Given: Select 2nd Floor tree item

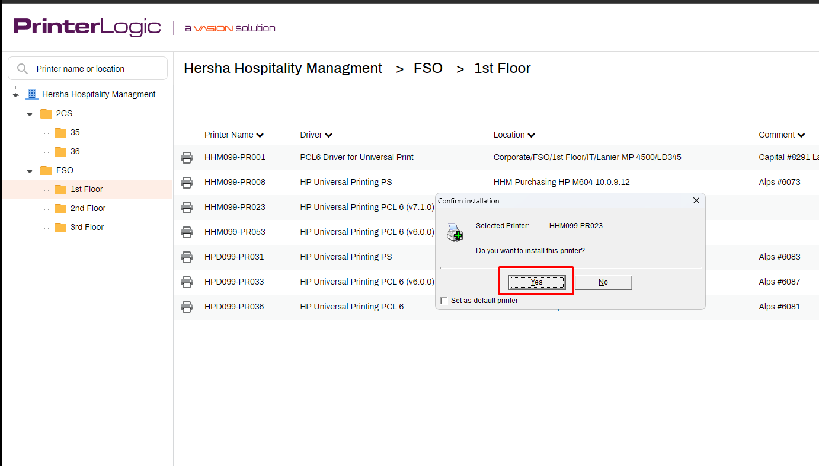Looking at the screenshot, I should (x=88, y=208).
